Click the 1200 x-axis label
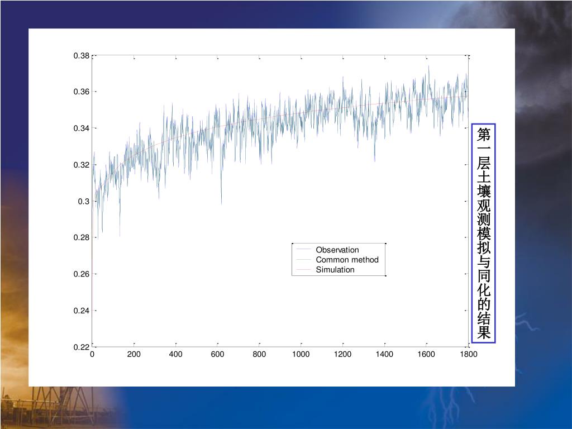 [342, 354]
